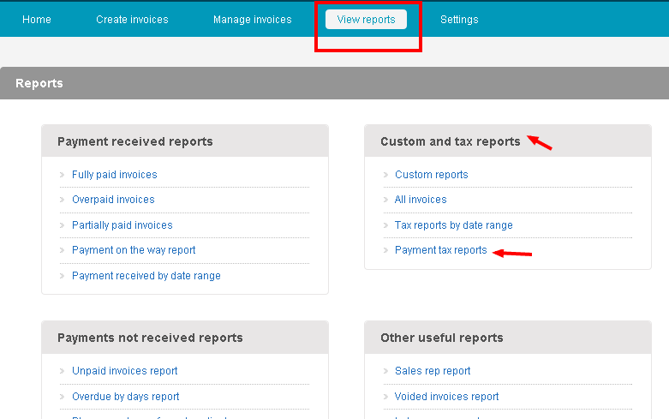Click Payments not received reports heading

(150, 338)
